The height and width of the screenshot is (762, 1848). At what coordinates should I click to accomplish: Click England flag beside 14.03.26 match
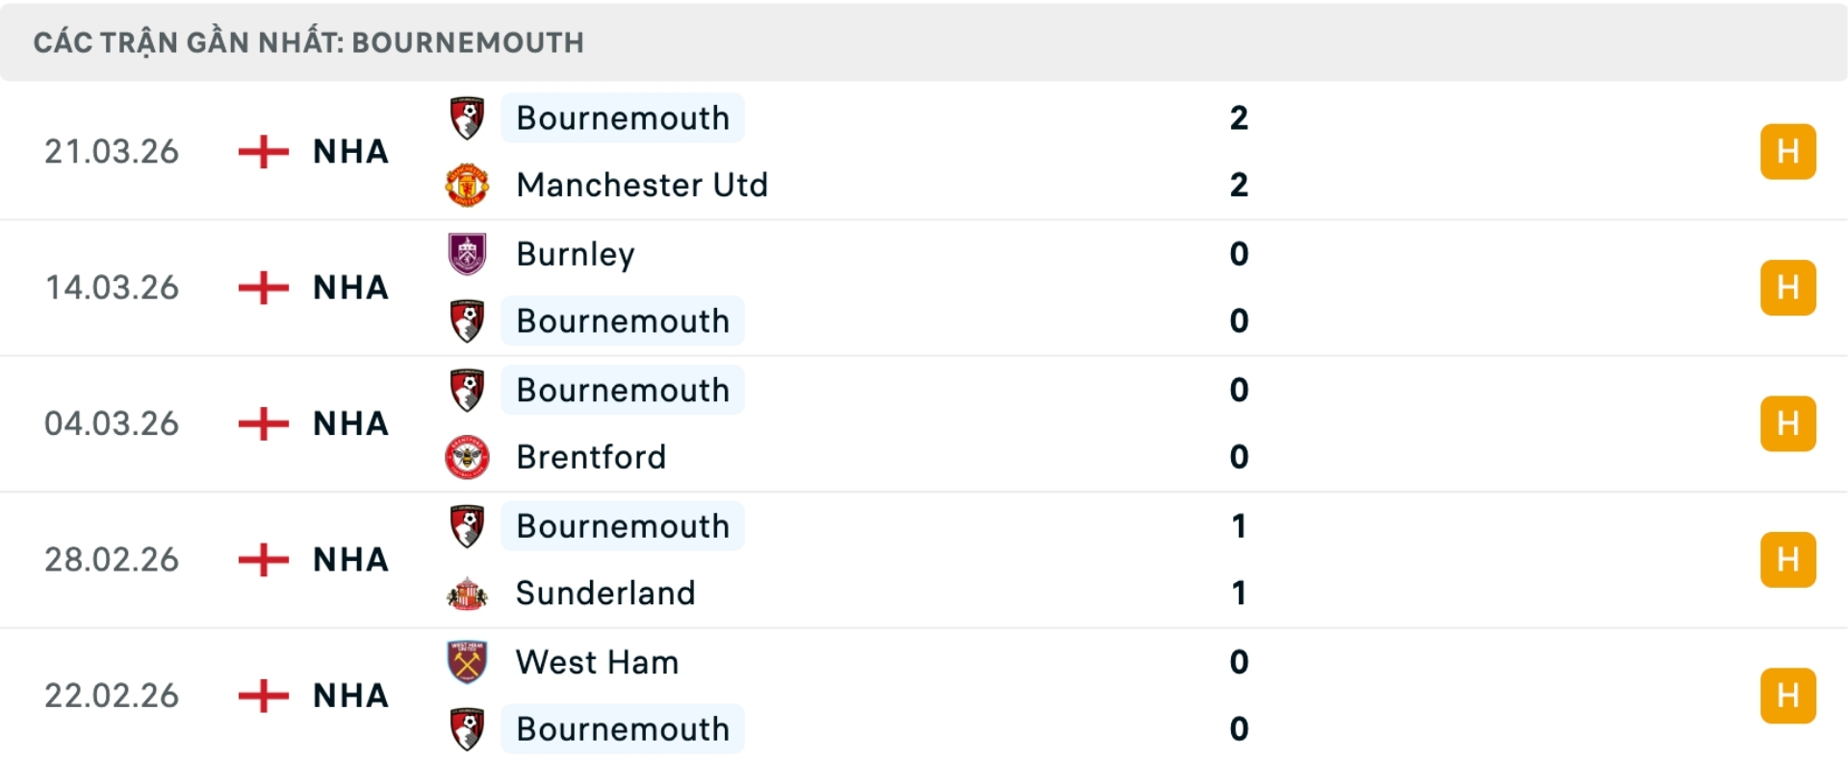(x=263, y=288)
